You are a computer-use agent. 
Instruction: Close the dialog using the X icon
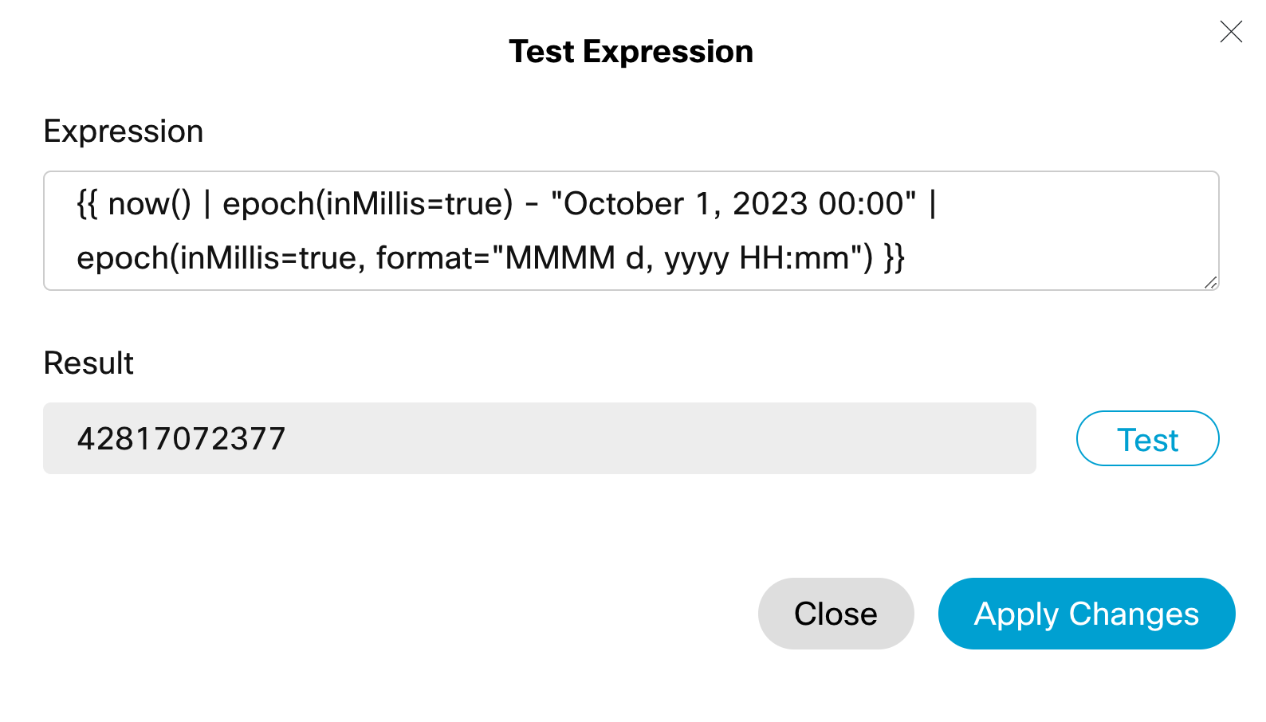(1231, 32)
